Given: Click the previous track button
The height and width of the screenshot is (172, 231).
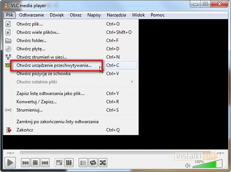Looking at the screenshot, I should (25, 163).
